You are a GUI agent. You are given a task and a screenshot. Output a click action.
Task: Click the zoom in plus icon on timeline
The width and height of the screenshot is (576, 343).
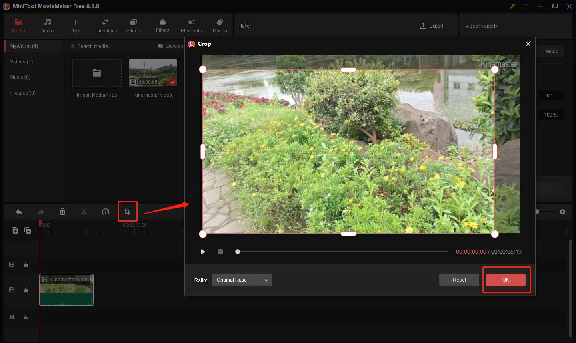(x=563, y=212)
